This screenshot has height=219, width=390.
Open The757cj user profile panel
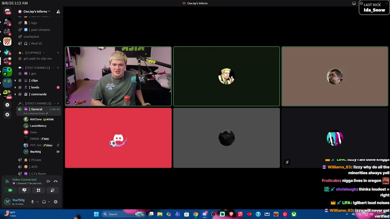pyautogui.click(x=15, y=202)
